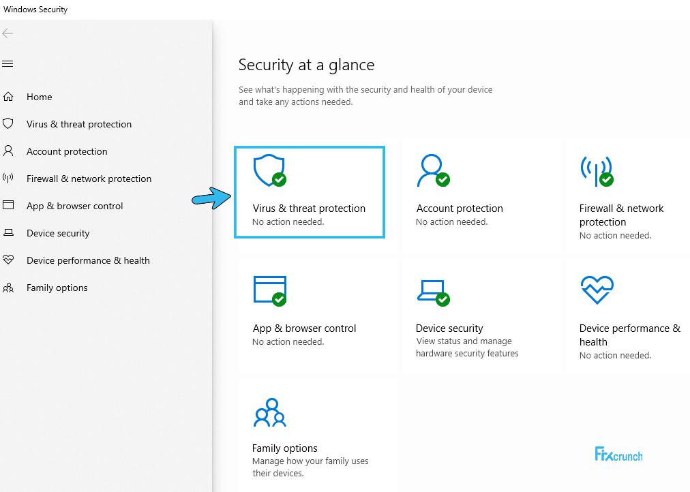Select Firewall & network protection in sidebar
Viewport: 690px width, 492px height.
click(89, 179)
